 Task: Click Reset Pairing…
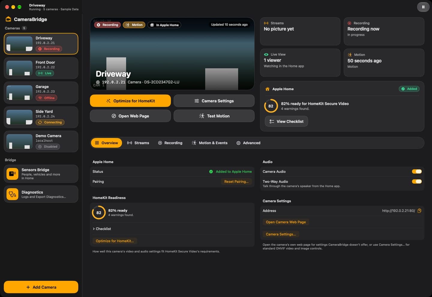point(236,181)
